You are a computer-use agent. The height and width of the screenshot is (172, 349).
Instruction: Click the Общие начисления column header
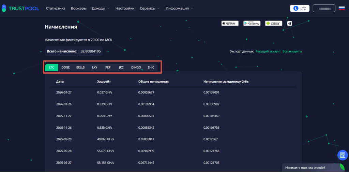coord(153,82)
